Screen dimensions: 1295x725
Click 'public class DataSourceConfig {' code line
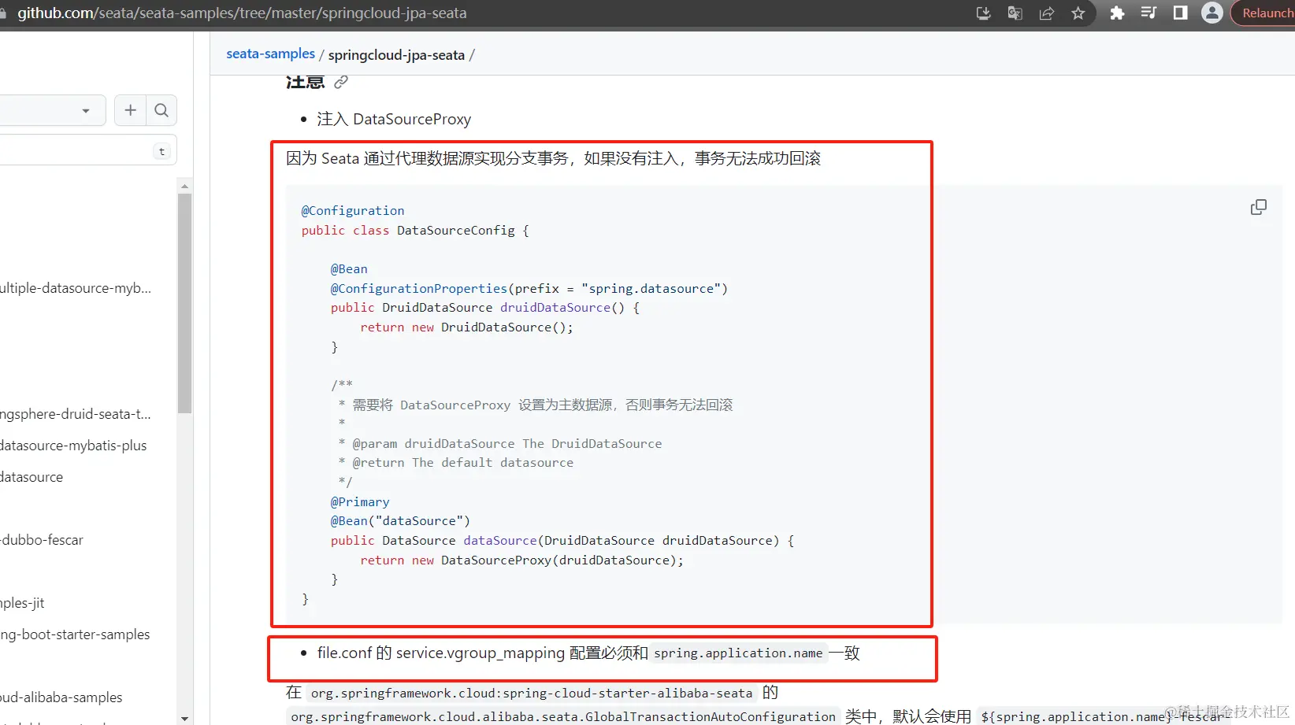(x=415, y=231)
